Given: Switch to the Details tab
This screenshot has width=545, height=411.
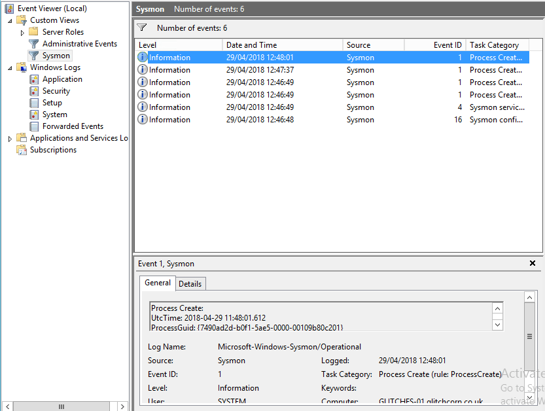Looking at the screenshot, I should (190, 283).
